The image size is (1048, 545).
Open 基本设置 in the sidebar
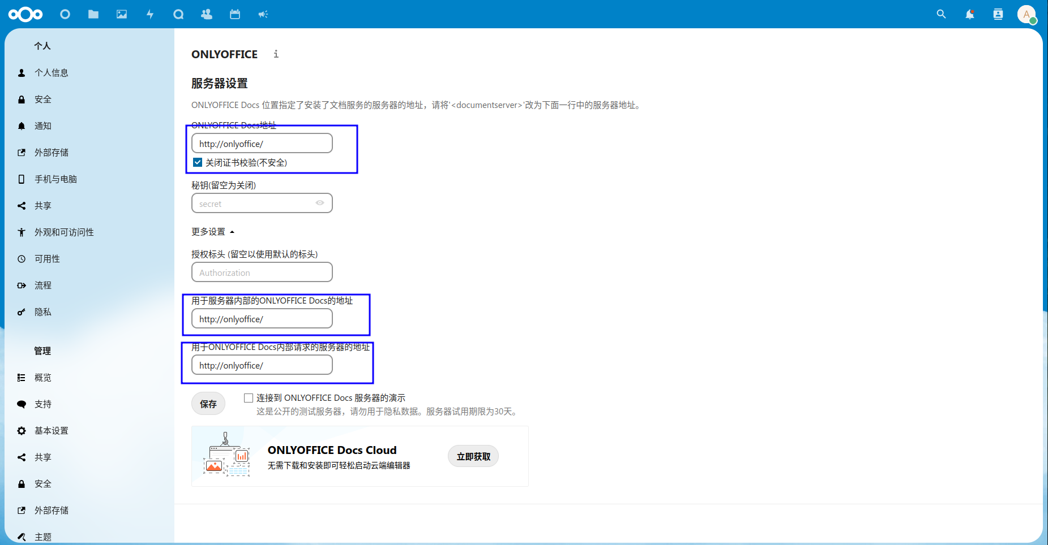(x=50, y=430)
